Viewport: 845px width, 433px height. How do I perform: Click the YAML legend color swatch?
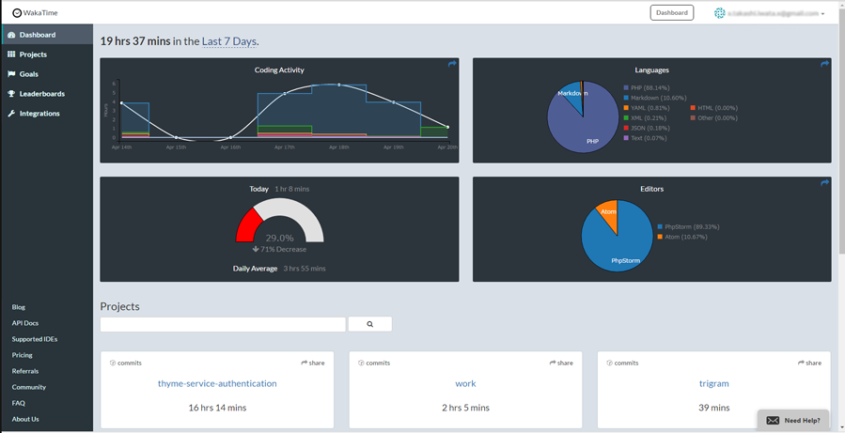pyautogui.click(x=626, y=108)
